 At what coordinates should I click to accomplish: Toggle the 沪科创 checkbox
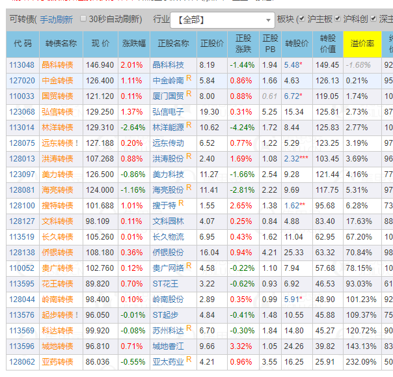338,19
